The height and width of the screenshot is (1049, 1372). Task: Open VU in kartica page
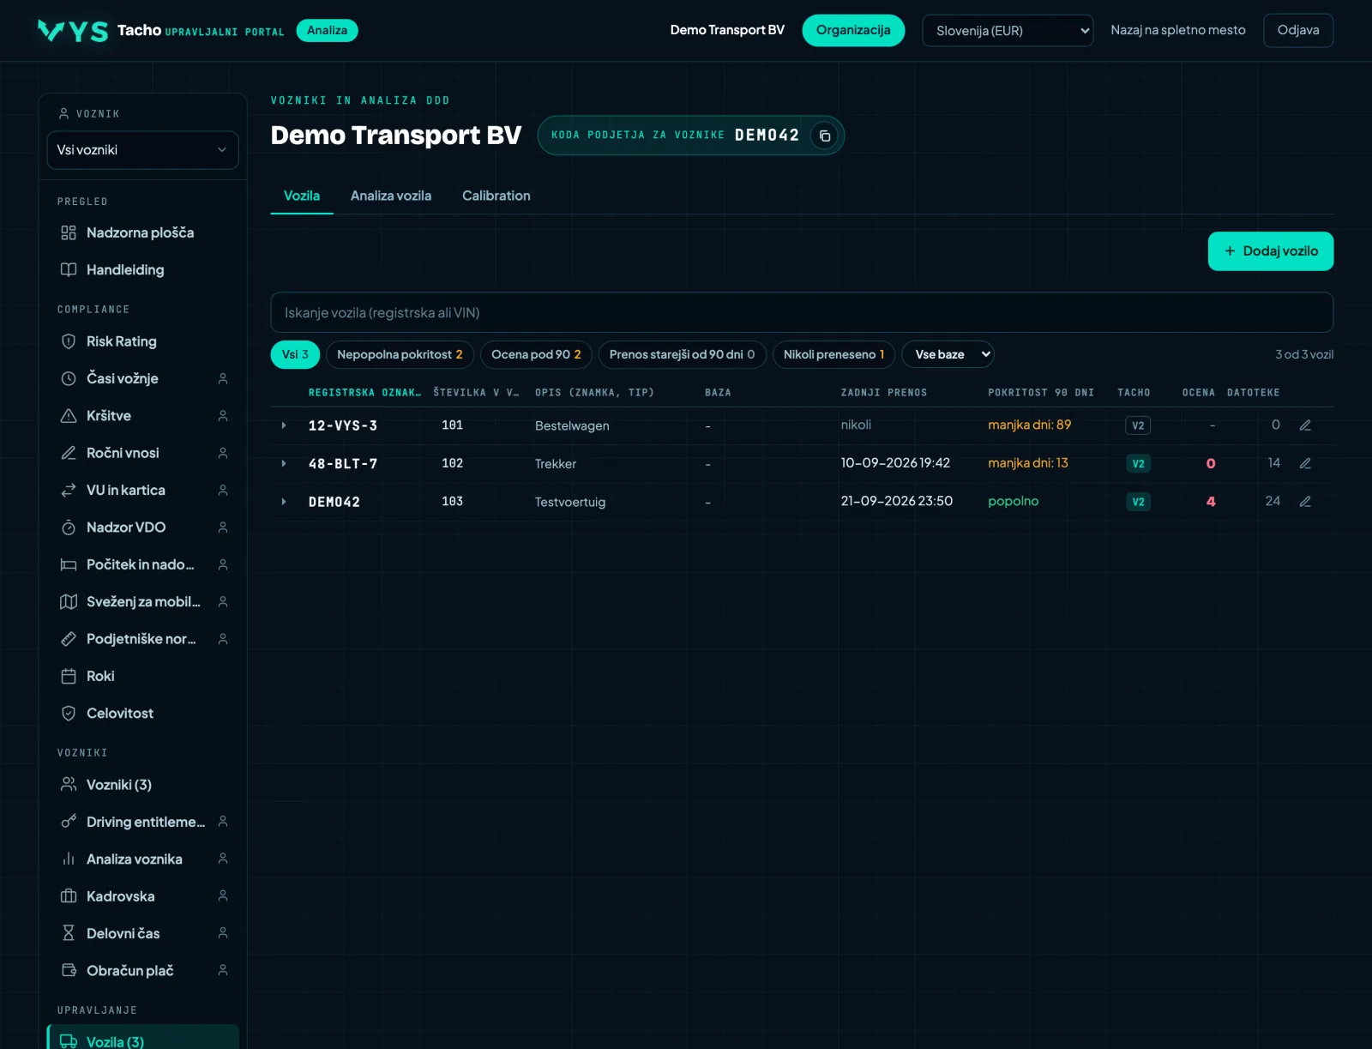pyautogui.click(x=142, y=490)
